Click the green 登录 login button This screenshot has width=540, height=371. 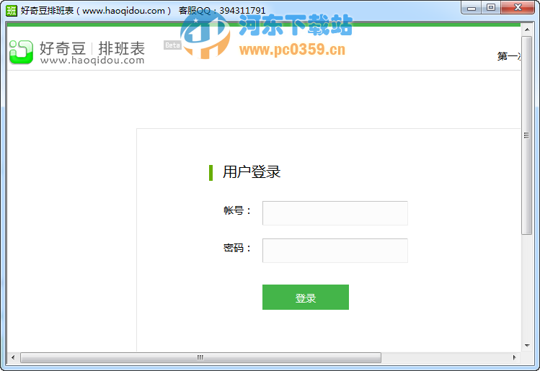[306, 297]
